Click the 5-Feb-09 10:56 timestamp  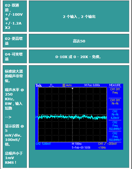coord(81,148)
